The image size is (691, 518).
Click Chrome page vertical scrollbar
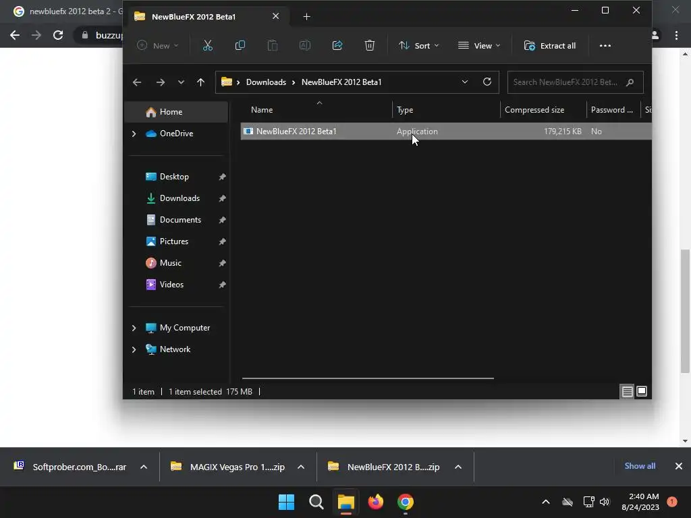coord(685,310)
